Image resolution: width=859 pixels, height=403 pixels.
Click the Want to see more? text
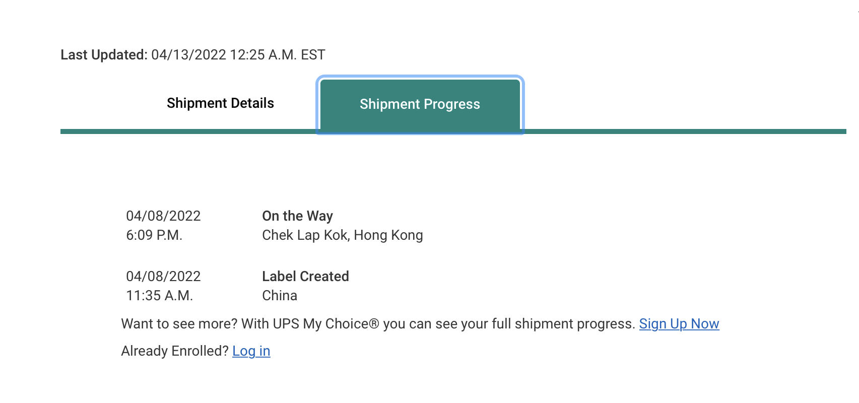[x=179, y=324]
